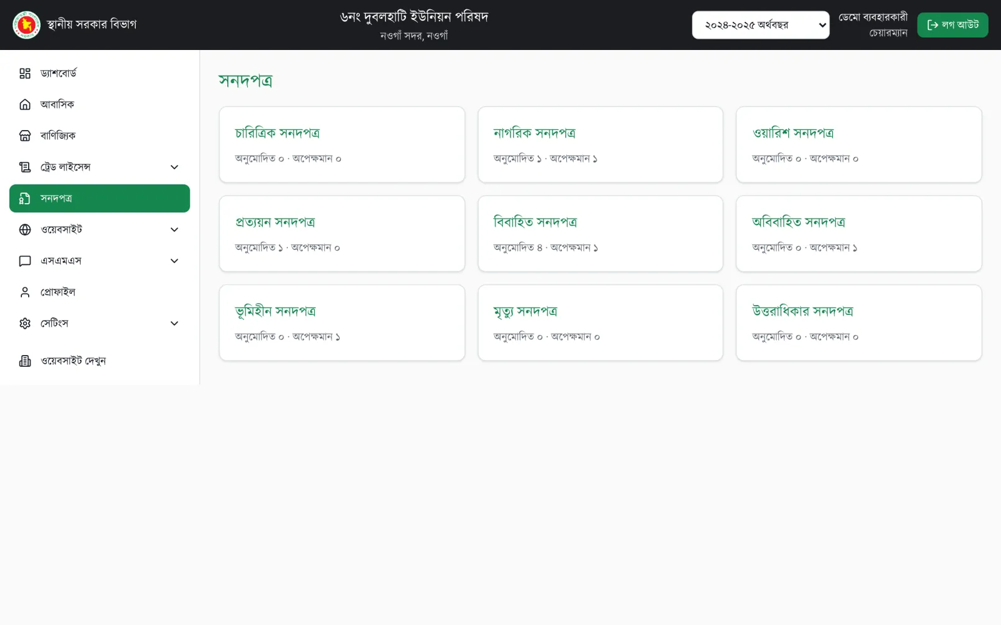Open ভূমিহীন সনদপত্র card
Viewport: 1001px width, 625px height.
tap(342, 322)
